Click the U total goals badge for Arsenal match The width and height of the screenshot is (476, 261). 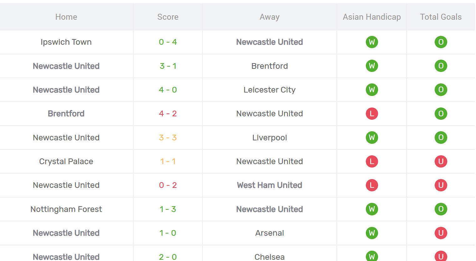pyautogui.click(x=441, y=233)
